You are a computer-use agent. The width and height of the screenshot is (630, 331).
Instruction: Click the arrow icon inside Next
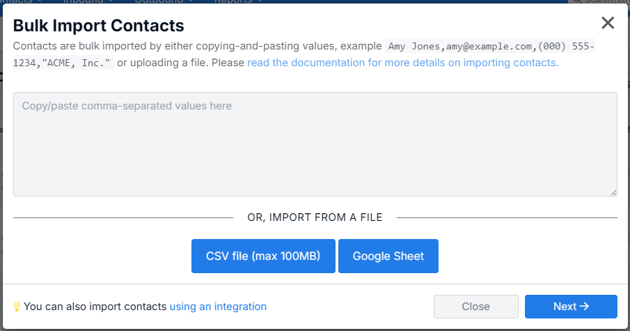coord(585,307)
